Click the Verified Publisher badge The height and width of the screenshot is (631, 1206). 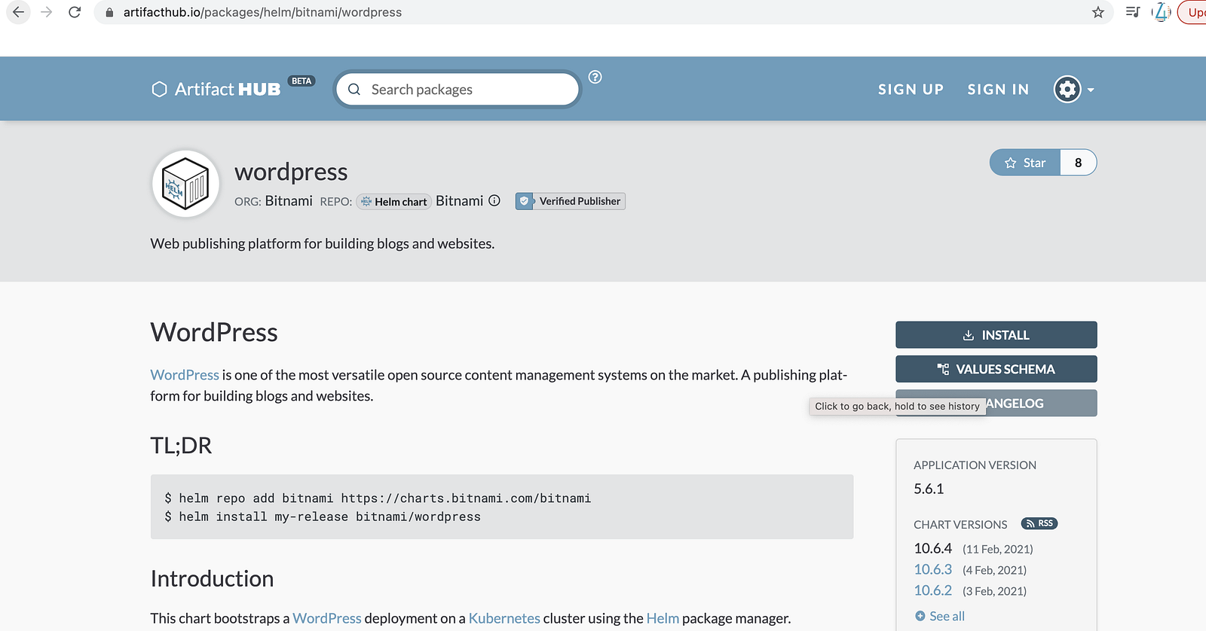click(571, 201)
